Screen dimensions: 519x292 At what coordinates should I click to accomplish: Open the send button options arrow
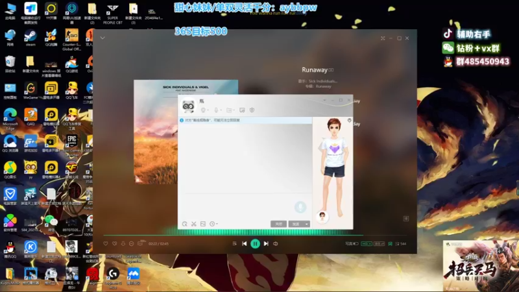point(307,224)
